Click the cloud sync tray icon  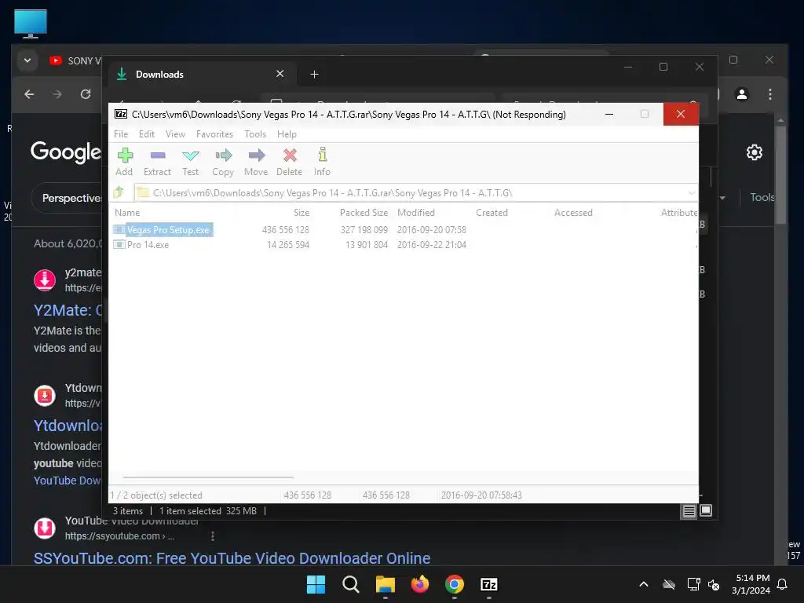pyautogui.click(x=669, y=584)
